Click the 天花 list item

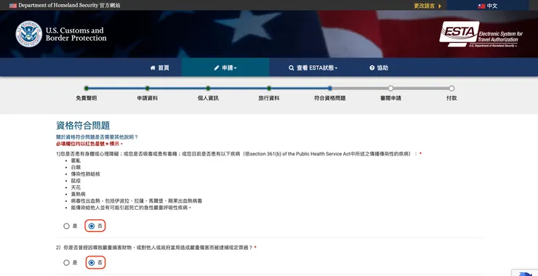click(x=76, y=187)
